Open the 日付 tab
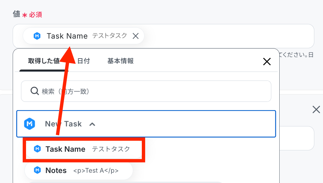This screenshot has width=323, height=183. (83, 61)
